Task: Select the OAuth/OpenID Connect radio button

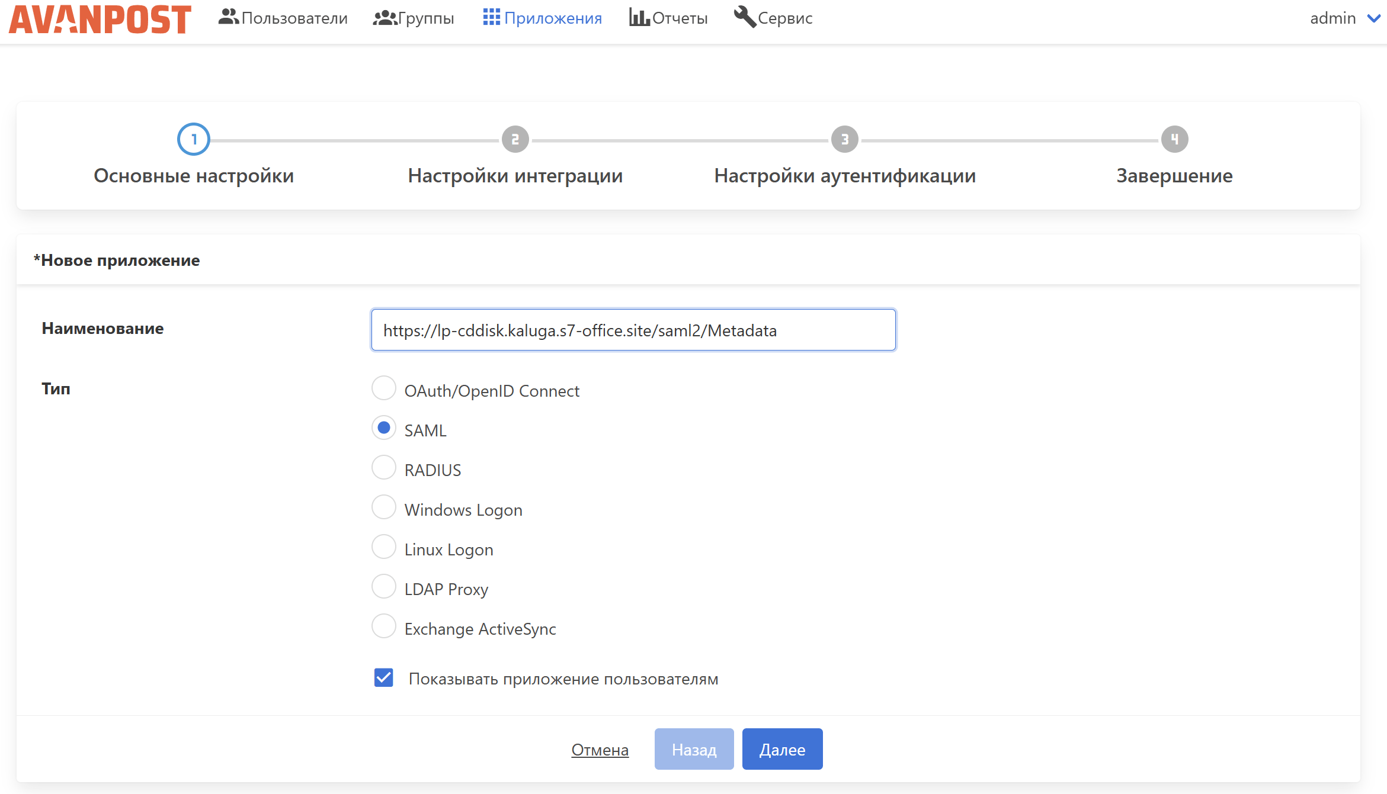Action: tap(384, 388)
